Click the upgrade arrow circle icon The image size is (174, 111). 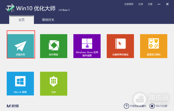pos(126,106)
